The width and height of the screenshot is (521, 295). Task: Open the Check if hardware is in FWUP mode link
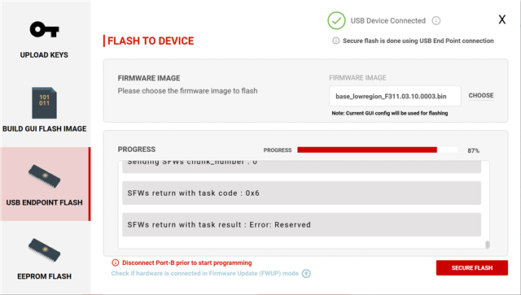(x=204, y=273)
